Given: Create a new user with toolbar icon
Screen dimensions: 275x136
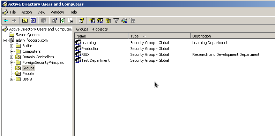Looking at the screenshot, I should pyautogui.click(x=92, y=20).
